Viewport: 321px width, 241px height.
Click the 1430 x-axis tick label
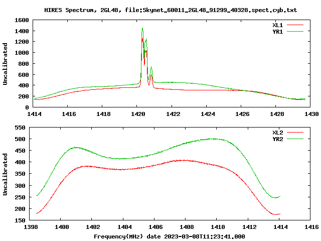click(311, 114)
